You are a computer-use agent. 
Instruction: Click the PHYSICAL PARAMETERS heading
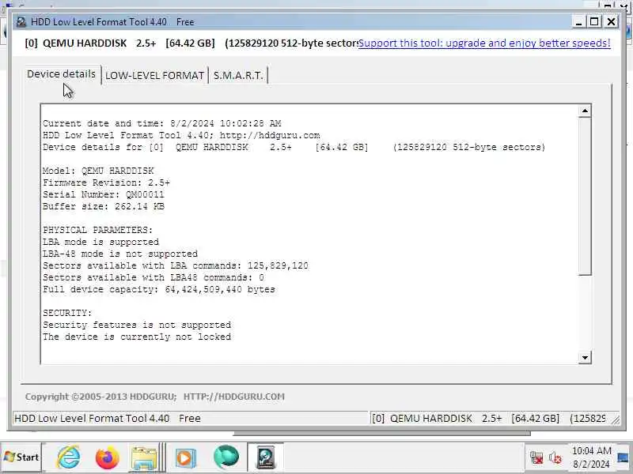tap(97, 230)
